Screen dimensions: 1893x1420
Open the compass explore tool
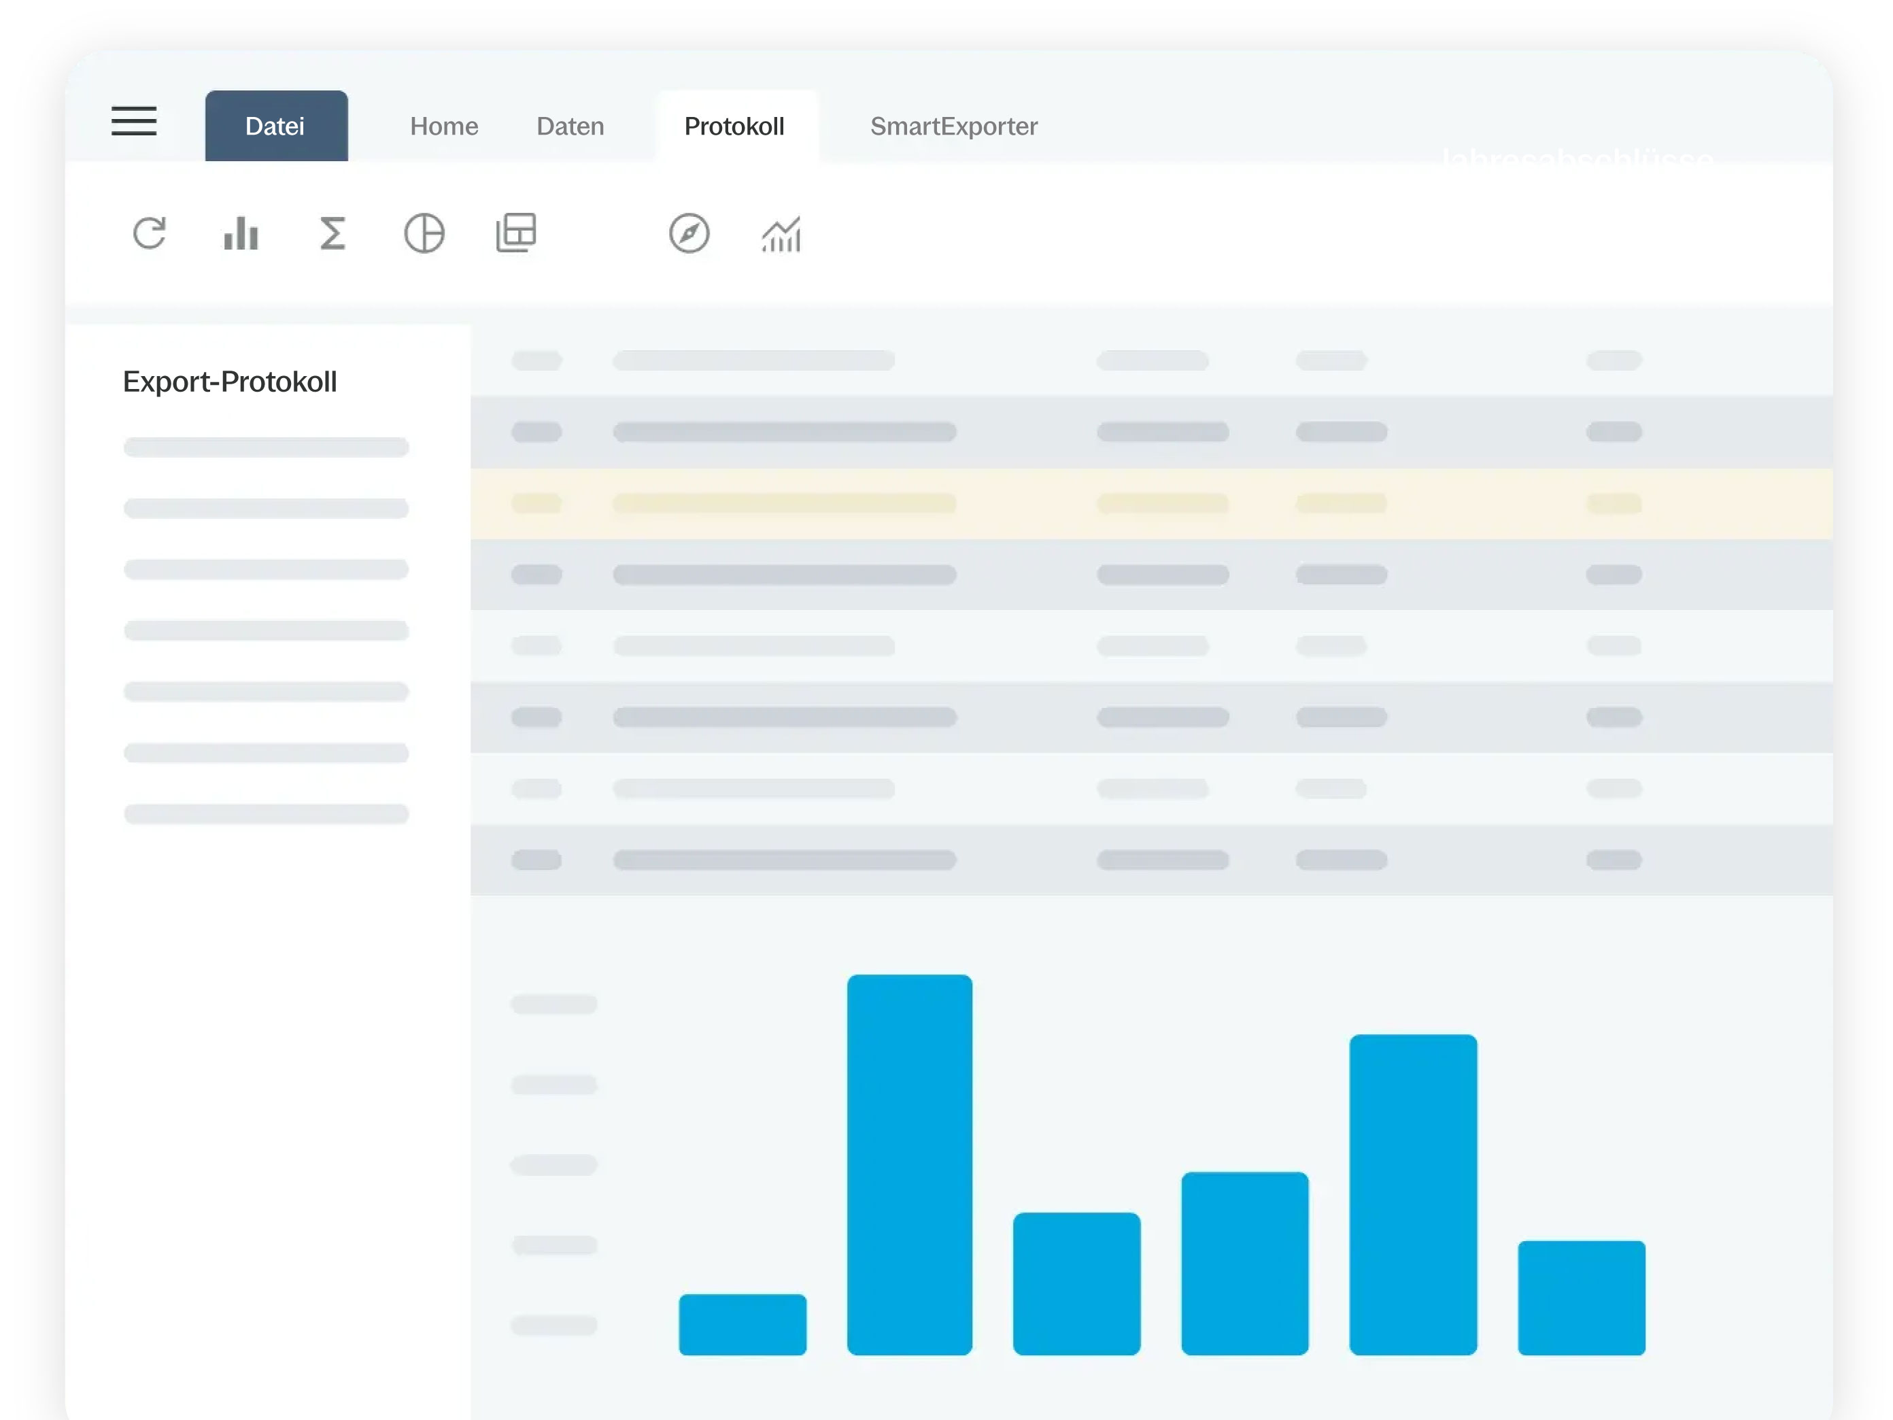(689, 233)
